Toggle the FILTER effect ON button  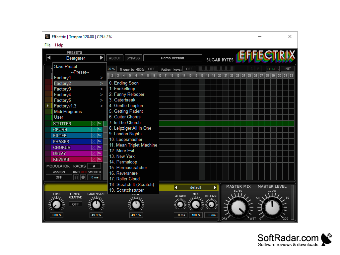tap(100, 136)
